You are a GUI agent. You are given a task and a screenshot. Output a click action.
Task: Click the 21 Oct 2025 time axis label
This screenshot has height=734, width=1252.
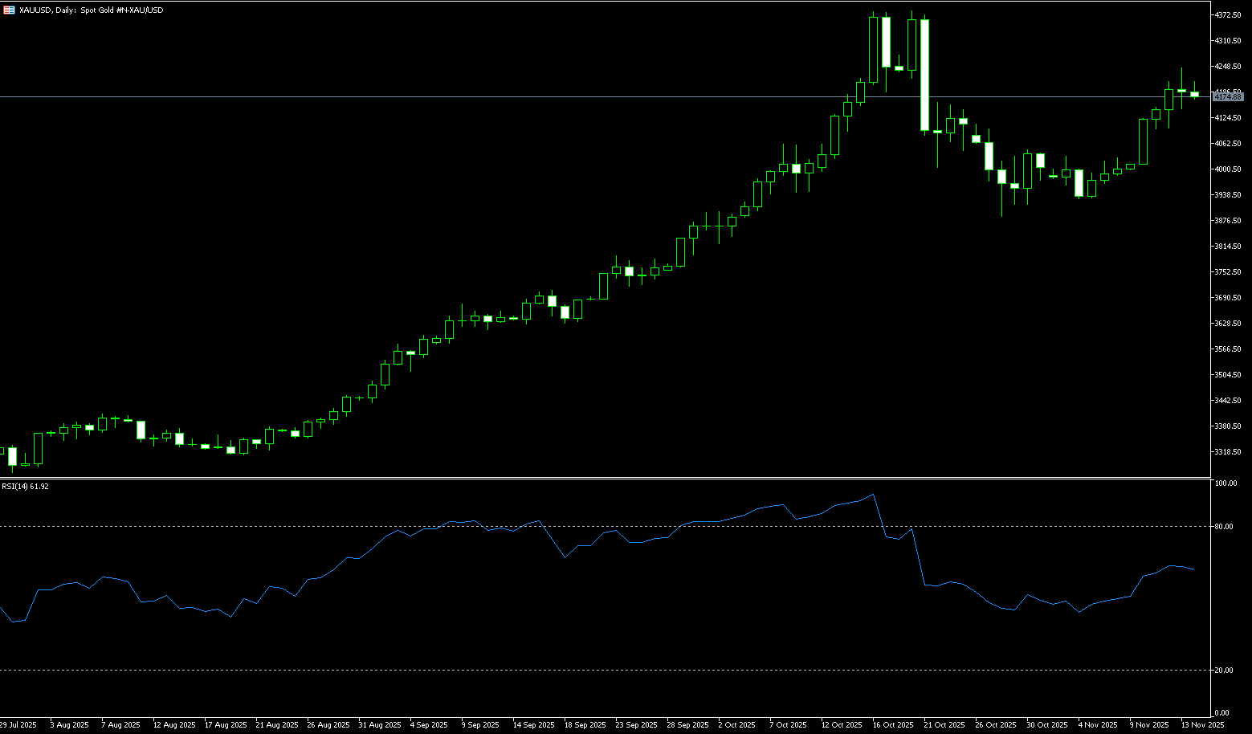pyautogui.click(x=944, y=725)
